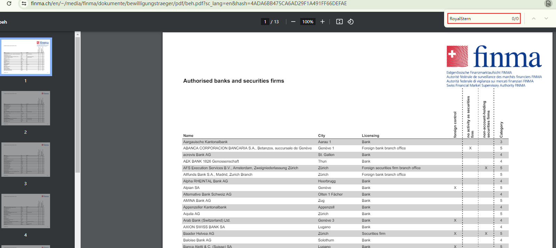Click the zoom in plus button
Image resolution: width=556 pixels, height=248 pixels.
pos(322,22)
